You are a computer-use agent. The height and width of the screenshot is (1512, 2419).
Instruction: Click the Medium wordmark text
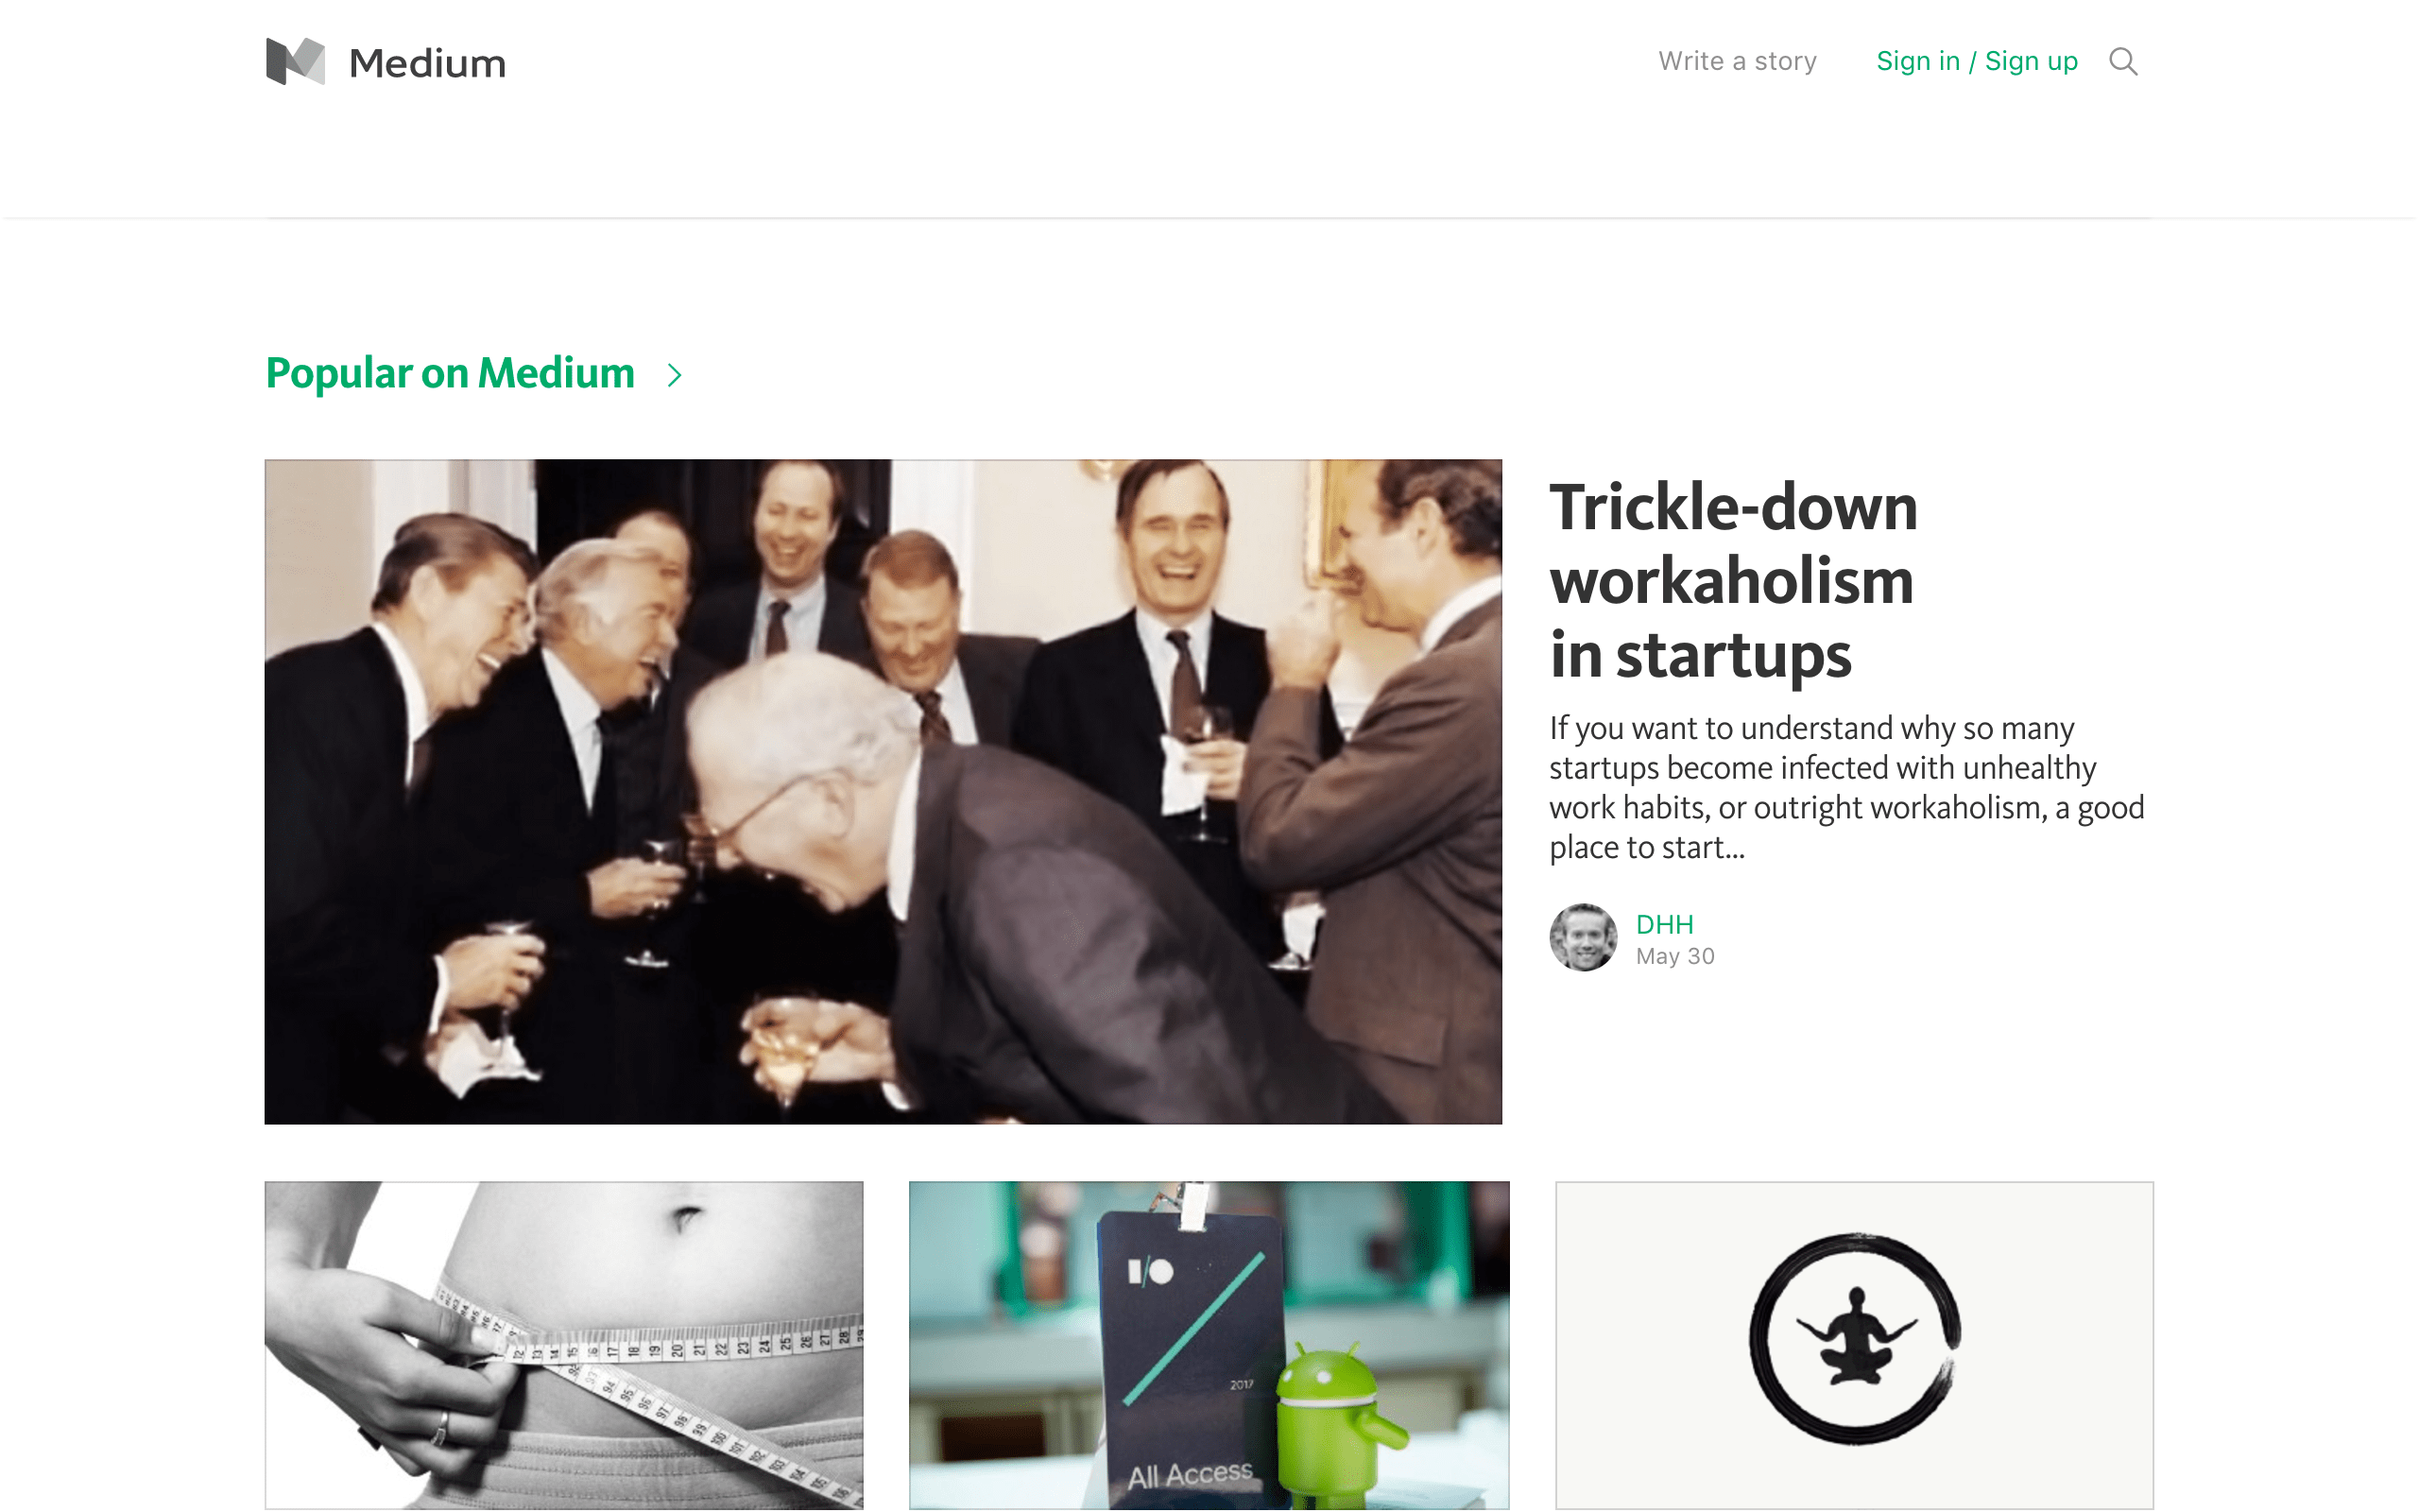[x=428, y=63]
